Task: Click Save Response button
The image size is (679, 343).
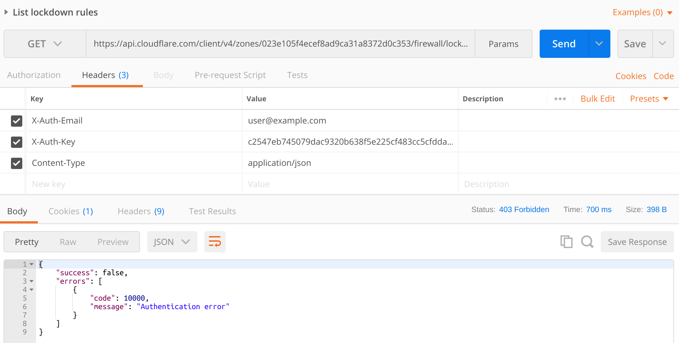Action: point(637,242)
